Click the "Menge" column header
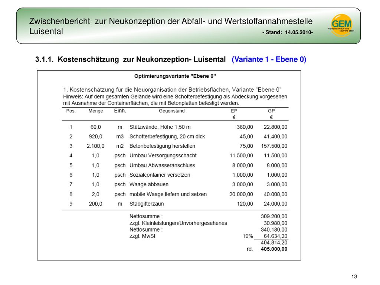The image size is (380, 285). coord(96,111)
